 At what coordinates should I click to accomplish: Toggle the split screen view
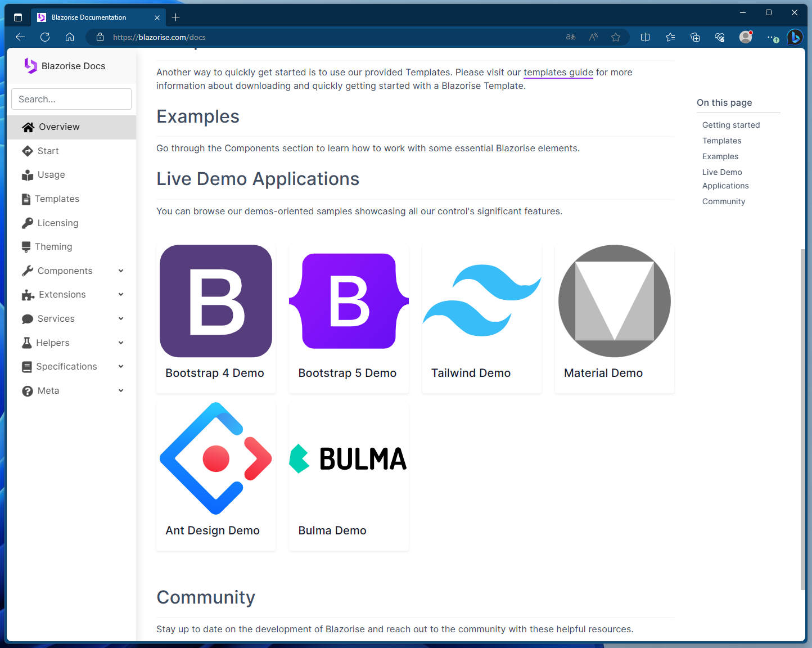pyautogui.click(x=645, y=37)
